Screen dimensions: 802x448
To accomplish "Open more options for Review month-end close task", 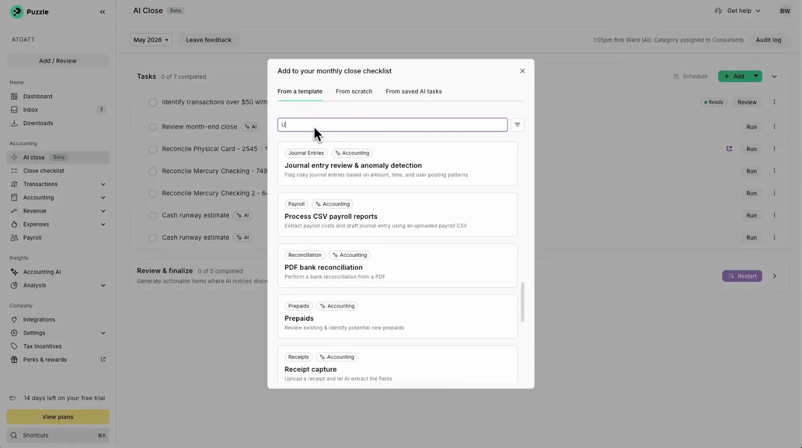I will [774, 127].
